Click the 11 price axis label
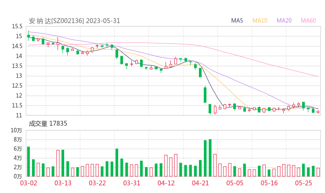This screenshot has height=193, width=325. coord(19,115)
